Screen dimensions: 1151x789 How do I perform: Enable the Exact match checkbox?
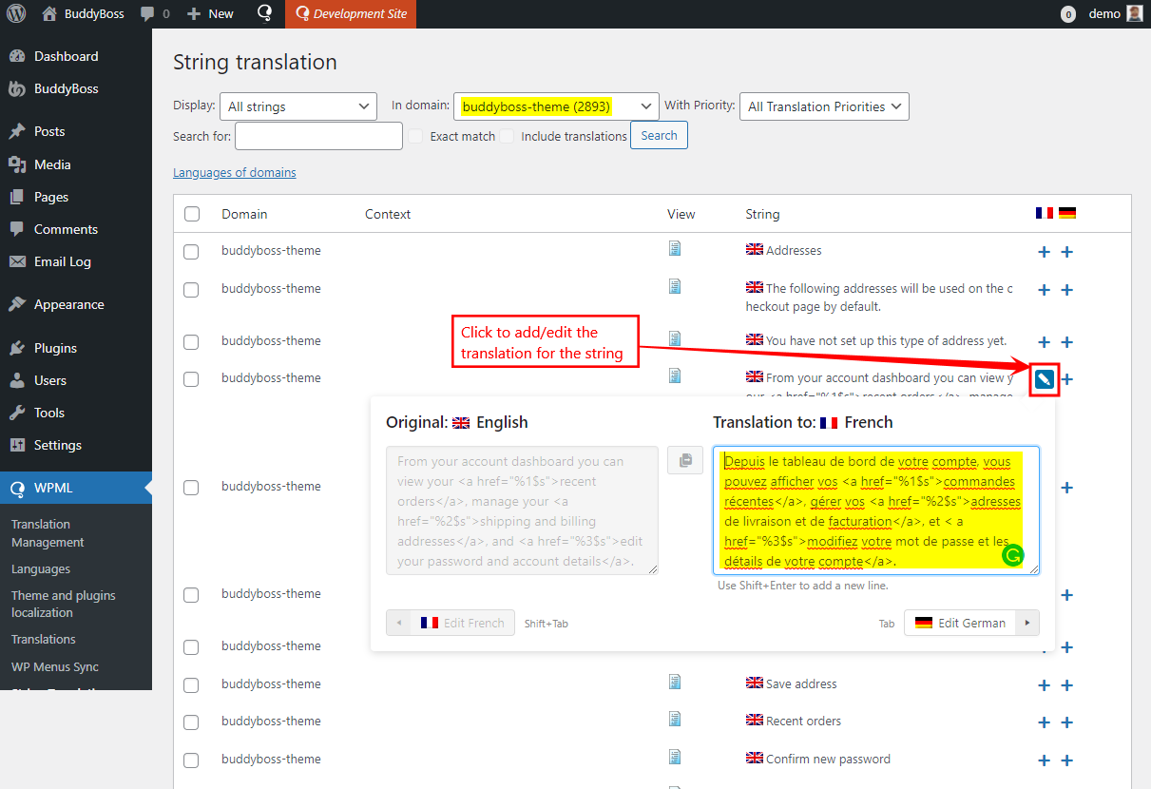coord(415,136)
